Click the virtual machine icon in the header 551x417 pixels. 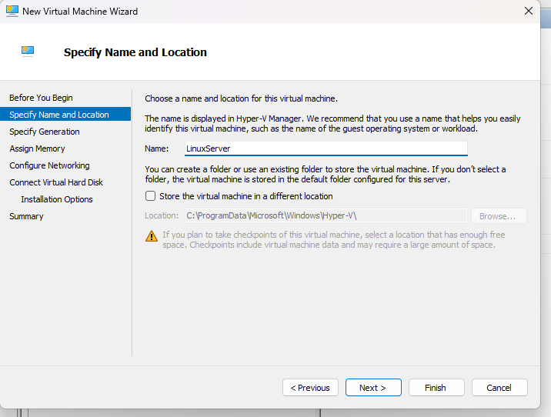click(x=28, y=52)
